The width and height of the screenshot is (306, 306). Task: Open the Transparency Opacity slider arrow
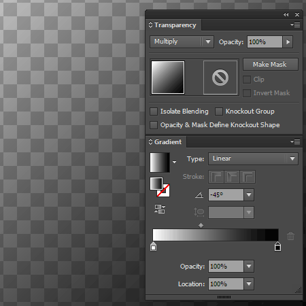click(288, 42)
